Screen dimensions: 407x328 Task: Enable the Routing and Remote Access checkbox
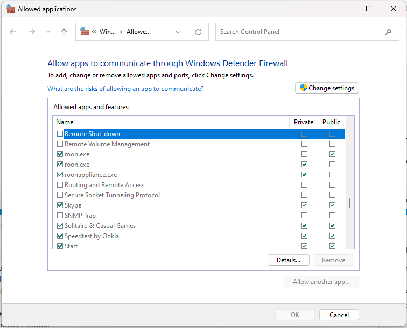point(60,184)
